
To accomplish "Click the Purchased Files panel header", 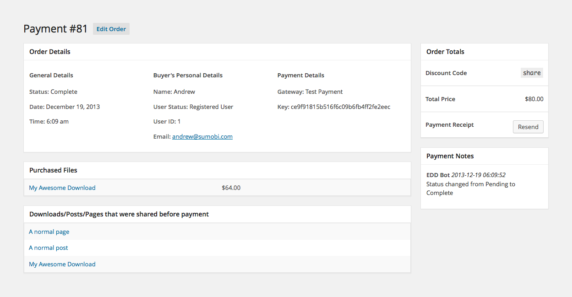I will coord(53,170).
